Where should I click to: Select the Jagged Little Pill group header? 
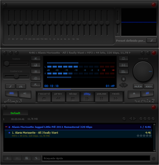click(78, 127)
